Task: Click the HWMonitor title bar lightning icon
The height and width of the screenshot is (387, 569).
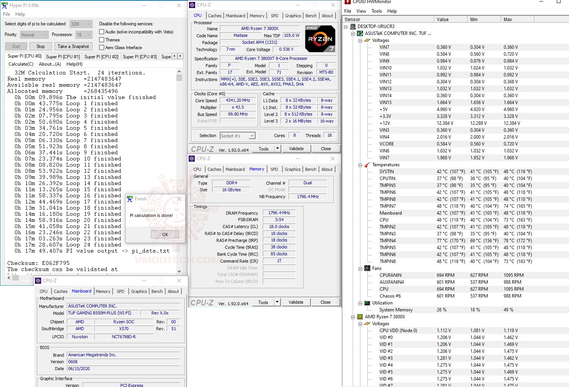Action: 348,2
